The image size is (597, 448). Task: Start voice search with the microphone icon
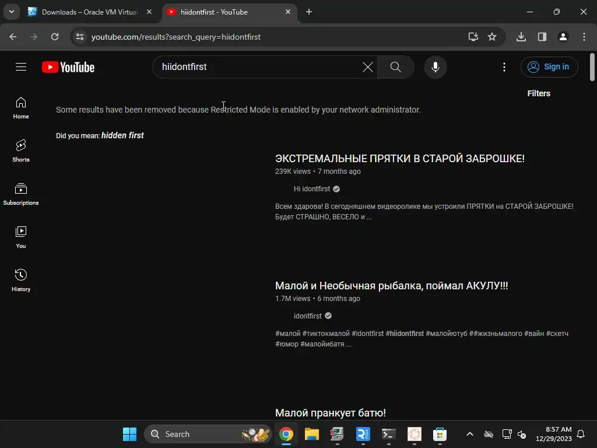435,67
